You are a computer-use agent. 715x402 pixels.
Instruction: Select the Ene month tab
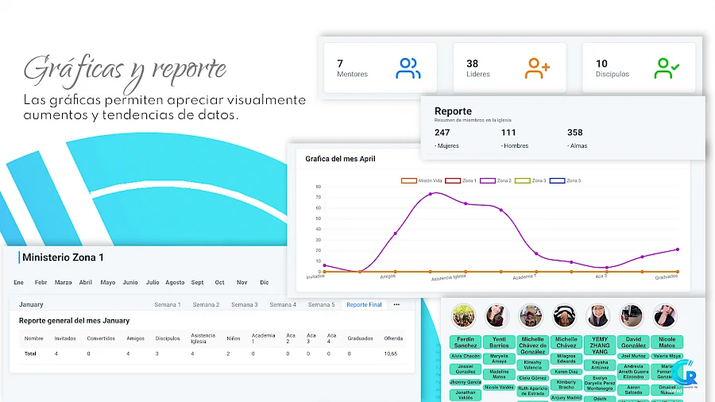click(x=19, y=283)
